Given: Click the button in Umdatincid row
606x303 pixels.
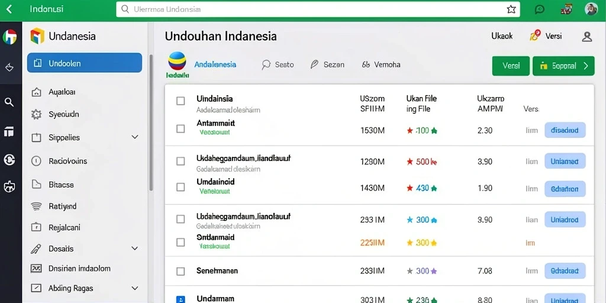Looking at the screenshot, I should (x=565, y=189).
